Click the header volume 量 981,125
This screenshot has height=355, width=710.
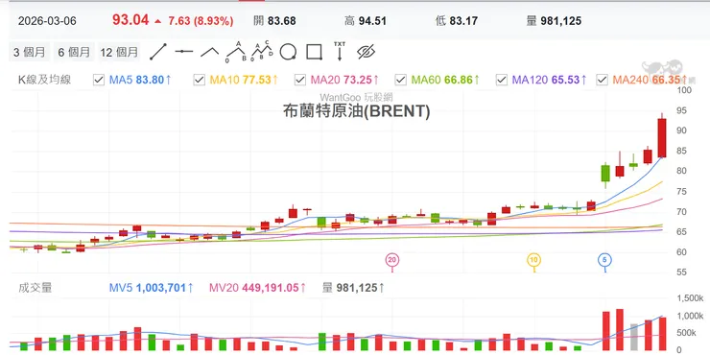[554, 21]
